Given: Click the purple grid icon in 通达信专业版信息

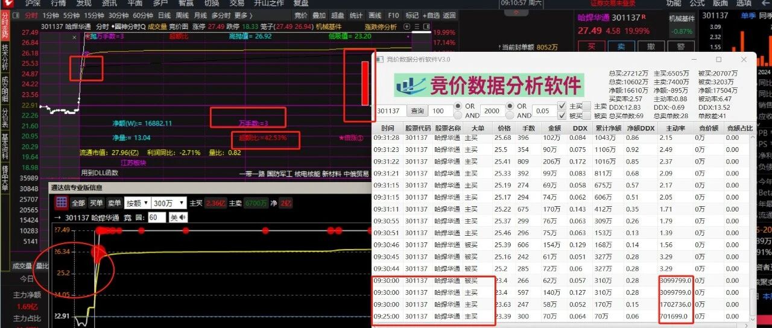Looking at the screenshot, I should (x=62, y=203).
